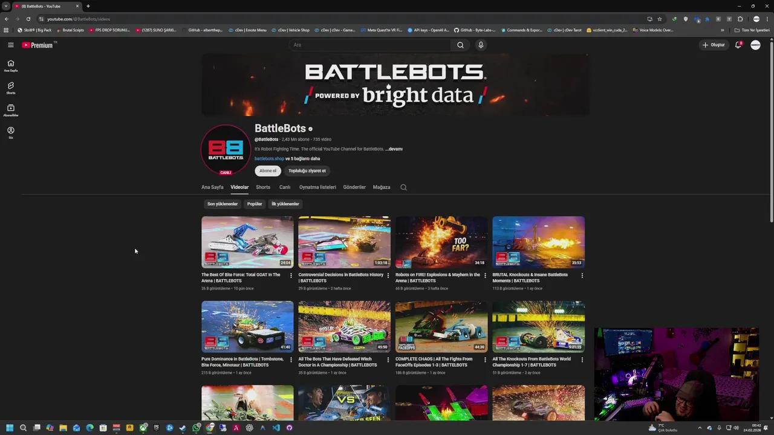Screen dimensions: 774x435
Task: Open tab search dropdown arrow in Chrome
Action: 5,6
